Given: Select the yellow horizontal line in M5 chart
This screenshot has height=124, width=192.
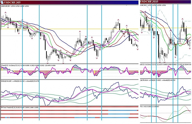Looking at the screenshot, I should 69,29.
